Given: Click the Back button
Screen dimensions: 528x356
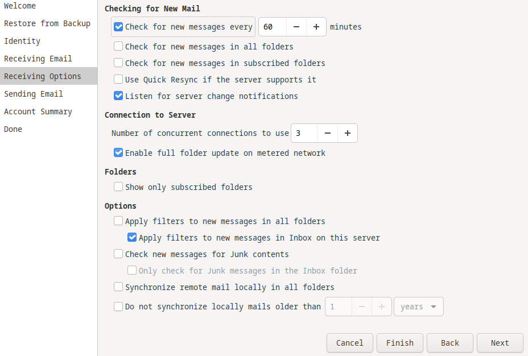Looking at the screenshot, I should click(x=449, y=343).
